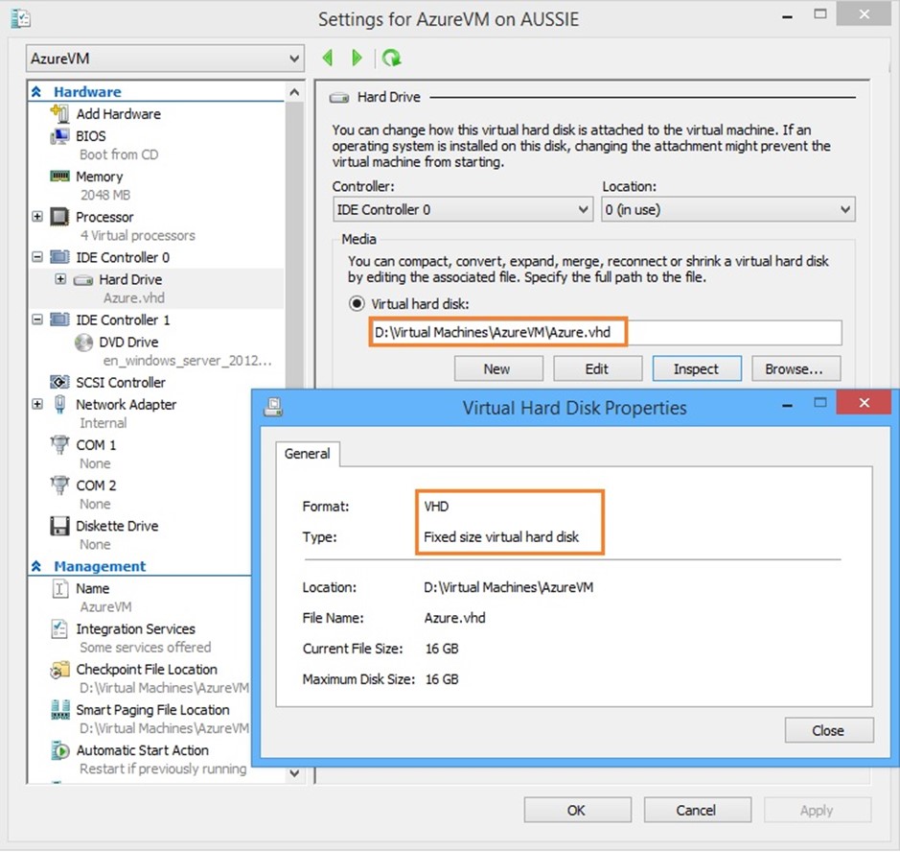Image resolution: width=900 pixels, height=852 pixels.
Task: Open the Controller dropdown showing IDE Controller 0
Action: coord(463,210)
